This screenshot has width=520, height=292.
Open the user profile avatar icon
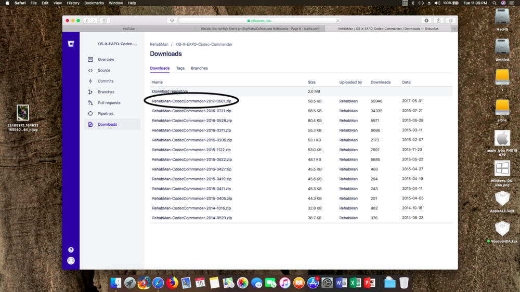[x=71, y=260]
